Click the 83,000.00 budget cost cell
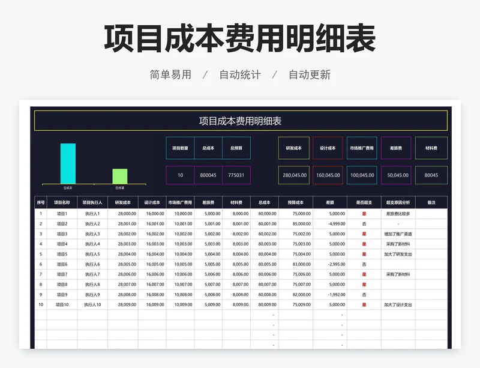Screen dimensions: 480x368 (296, 264)
